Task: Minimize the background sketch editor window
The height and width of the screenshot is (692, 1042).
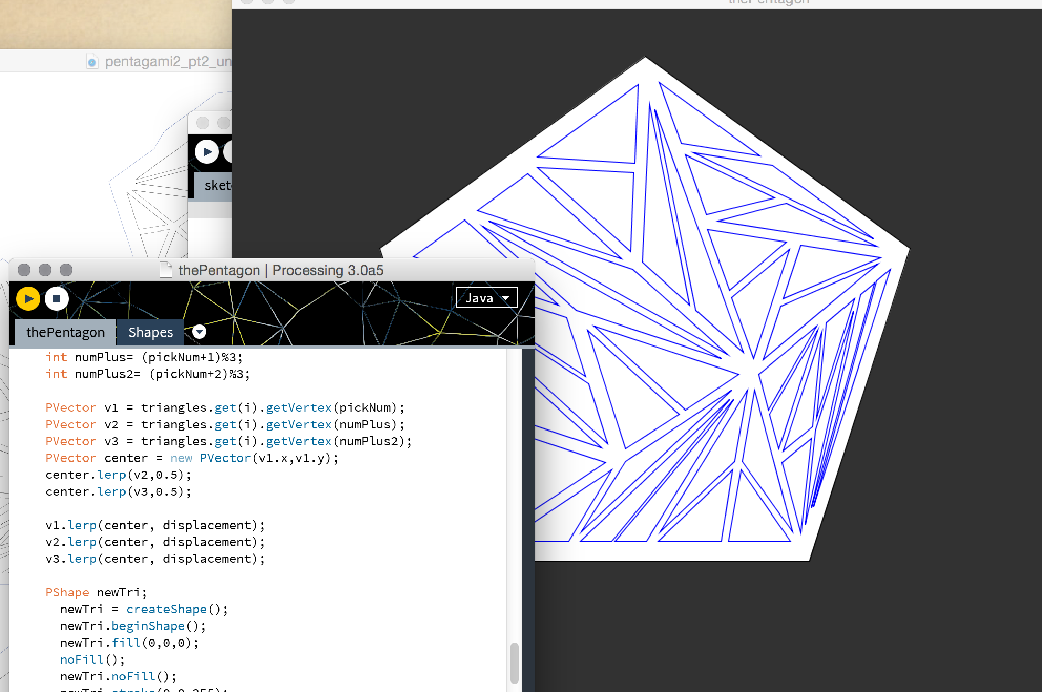Action: 224,123
